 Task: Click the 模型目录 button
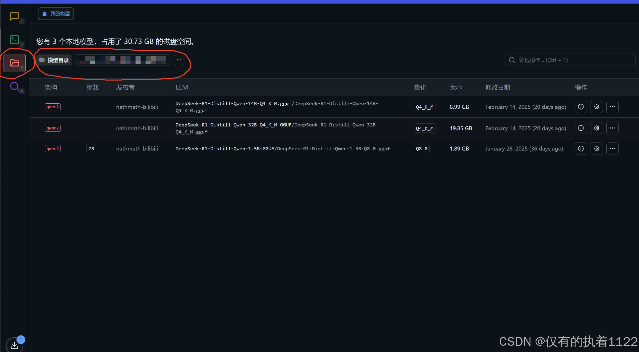[54, 60]
